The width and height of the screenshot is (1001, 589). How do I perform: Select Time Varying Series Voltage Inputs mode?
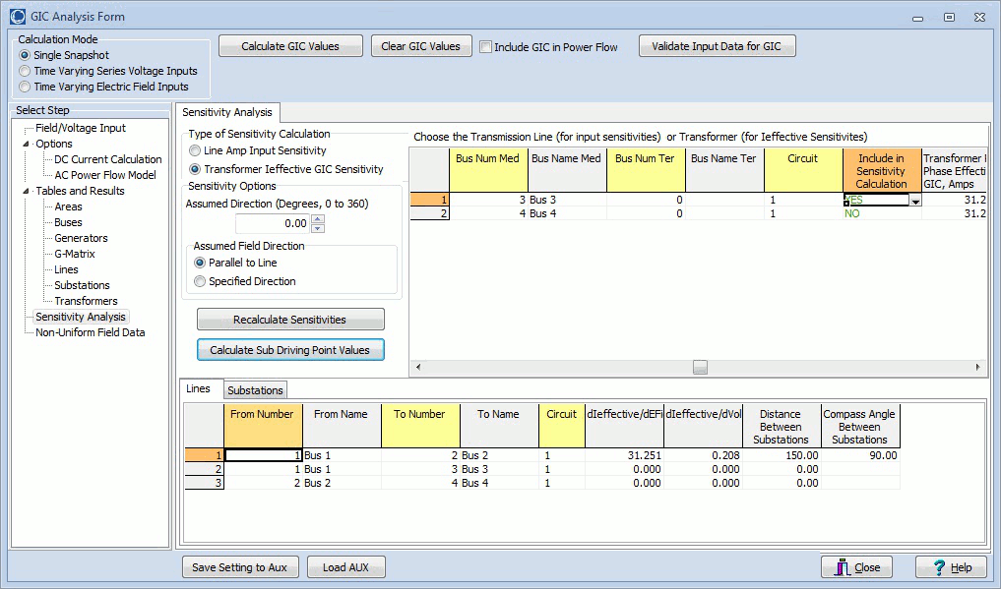click(x=26, y=71)
